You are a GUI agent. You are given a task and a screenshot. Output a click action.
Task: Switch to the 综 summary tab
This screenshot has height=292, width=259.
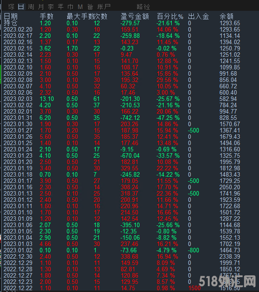[11, 7]
